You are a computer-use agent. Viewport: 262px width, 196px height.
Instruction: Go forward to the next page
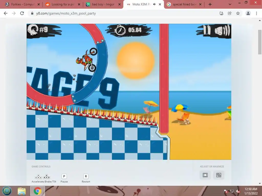coord(14,13)
